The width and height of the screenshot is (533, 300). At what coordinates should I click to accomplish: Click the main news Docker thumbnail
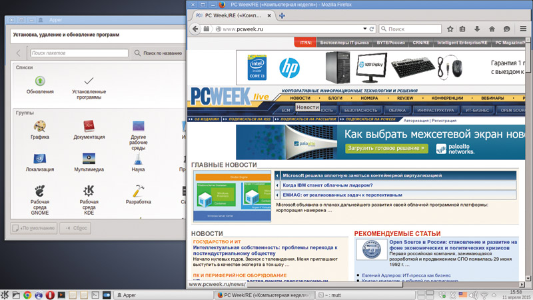click(232, 196)
